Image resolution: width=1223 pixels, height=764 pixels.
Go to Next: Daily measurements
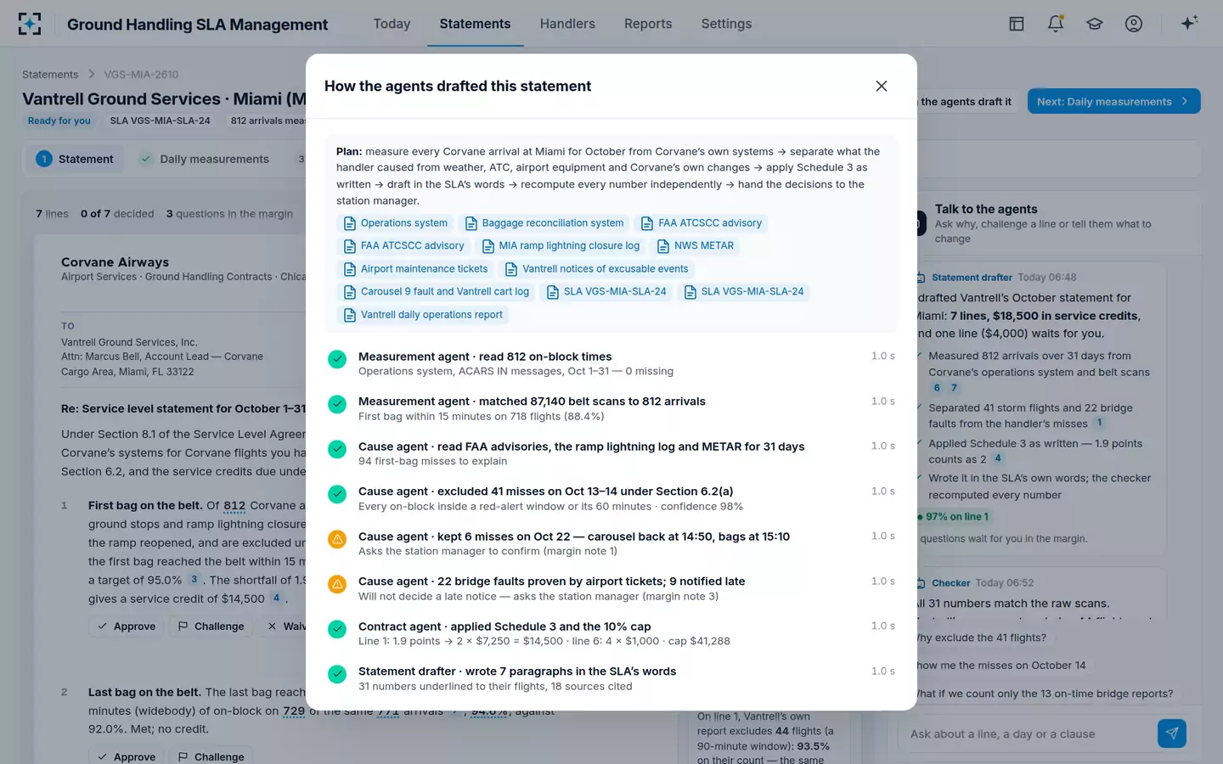coord(1113,101)
